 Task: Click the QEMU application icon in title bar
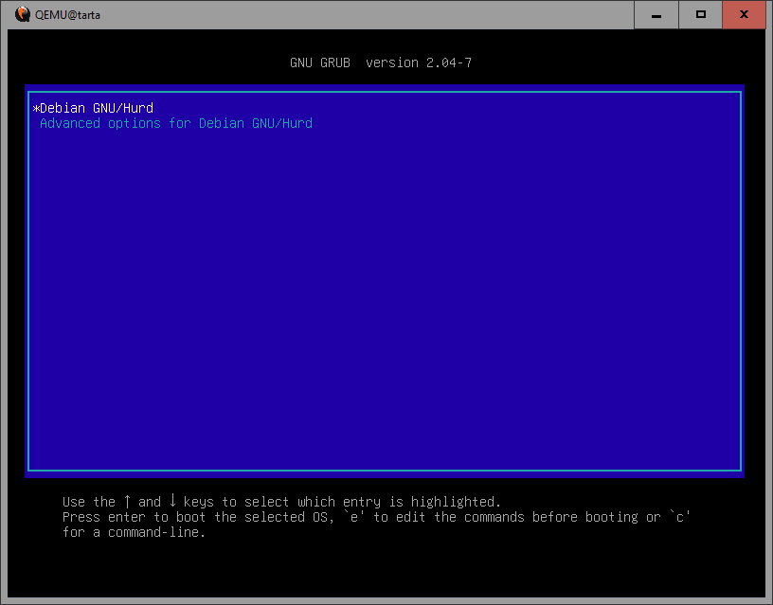pos(23,14)
